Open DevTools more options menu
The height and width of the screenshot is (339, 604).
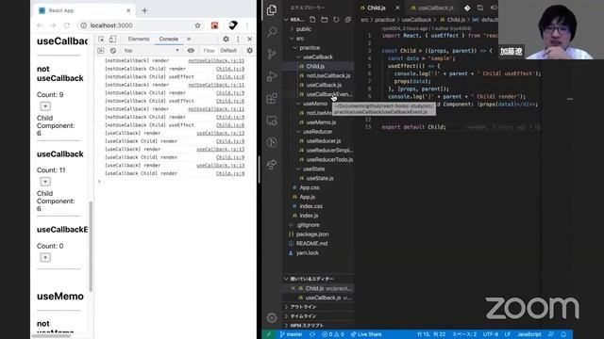238,39
